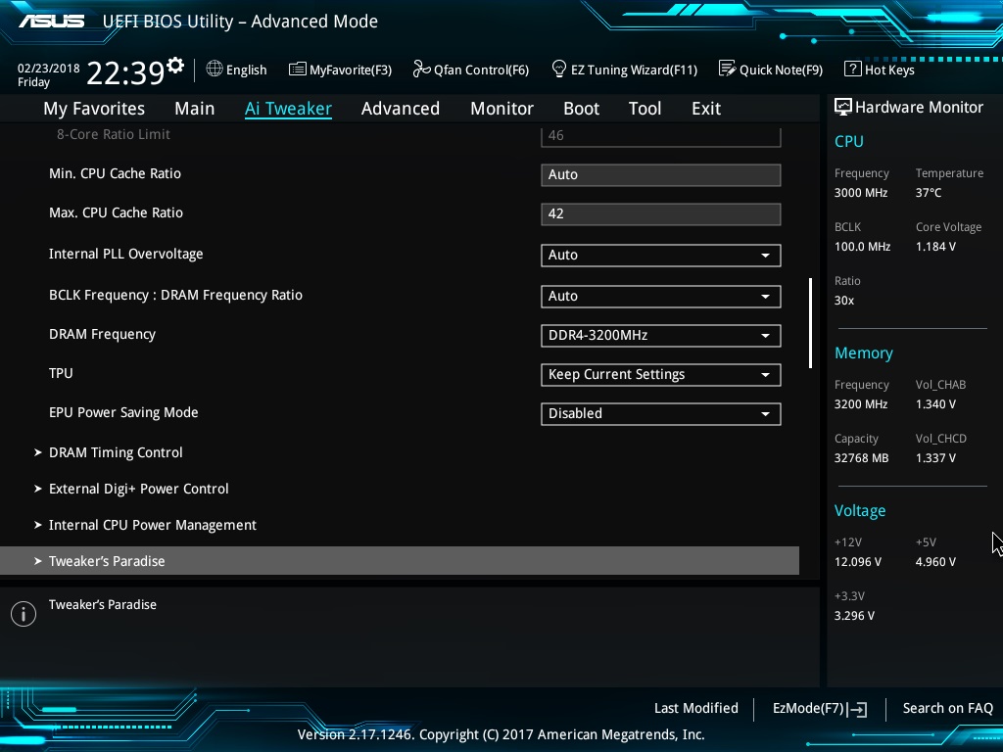Show Hot Keys question mark icon
This screenshot has height=752, width=1003.
[852, 69]
